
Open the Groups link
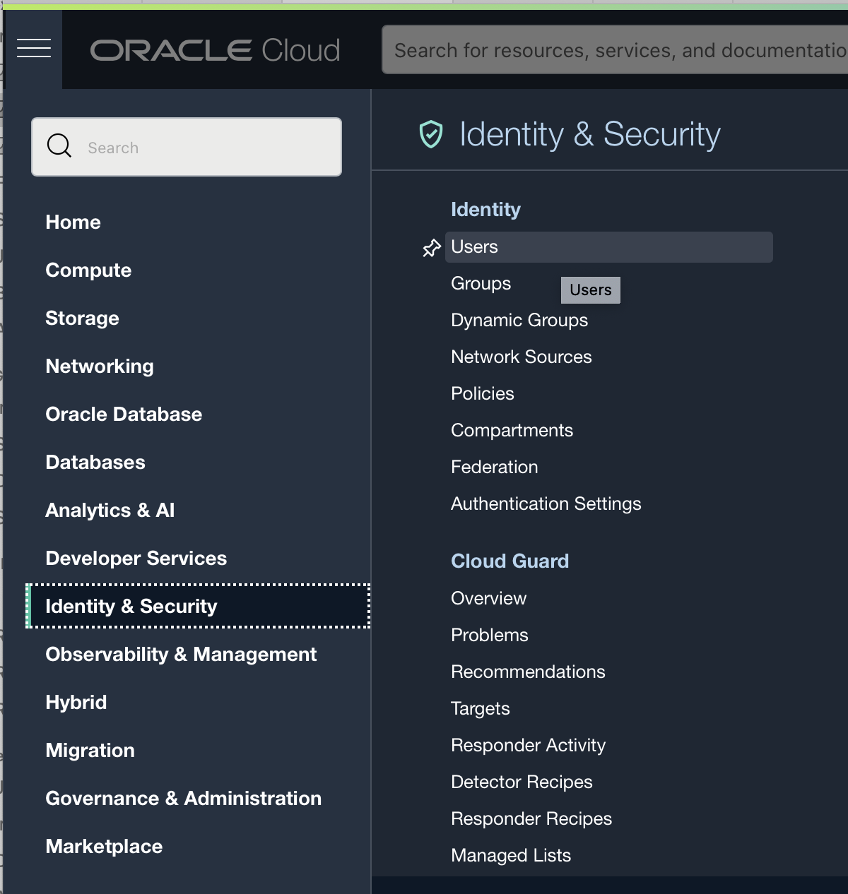481,283
